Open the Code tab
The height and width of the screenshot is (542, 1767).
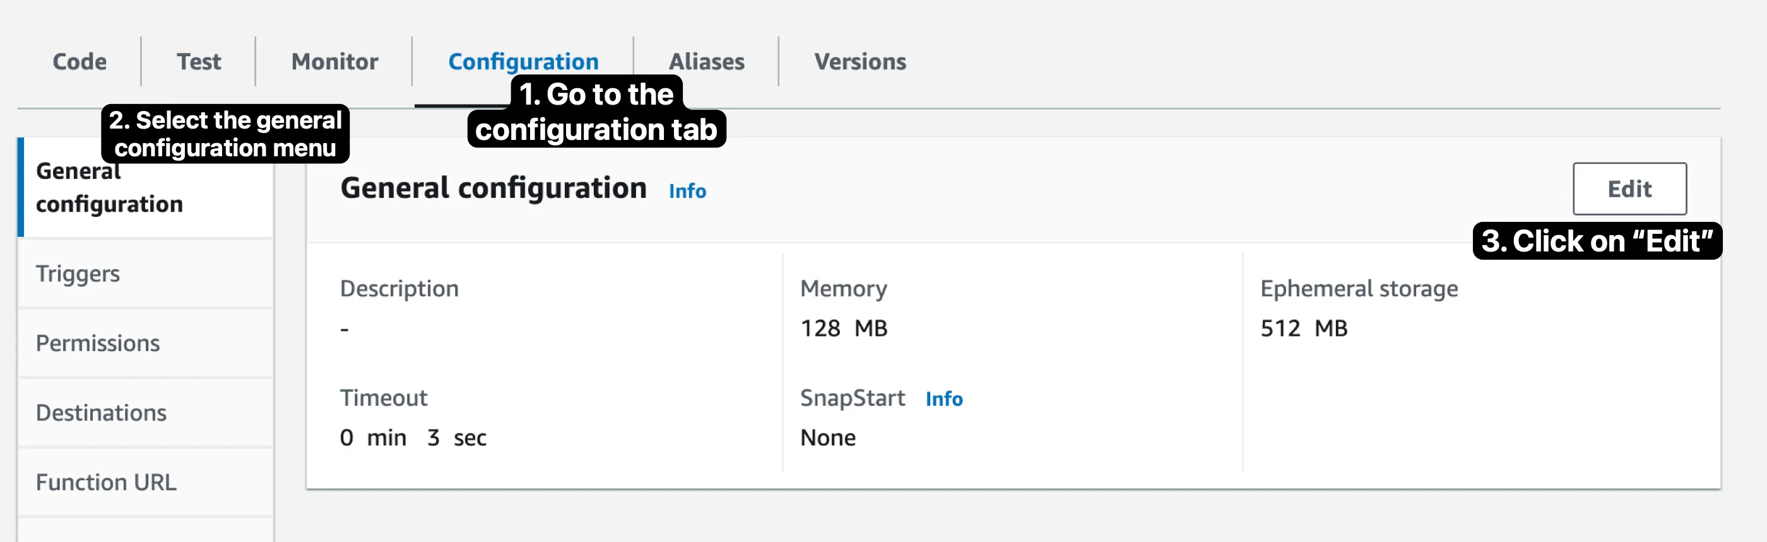pos(80,62)
